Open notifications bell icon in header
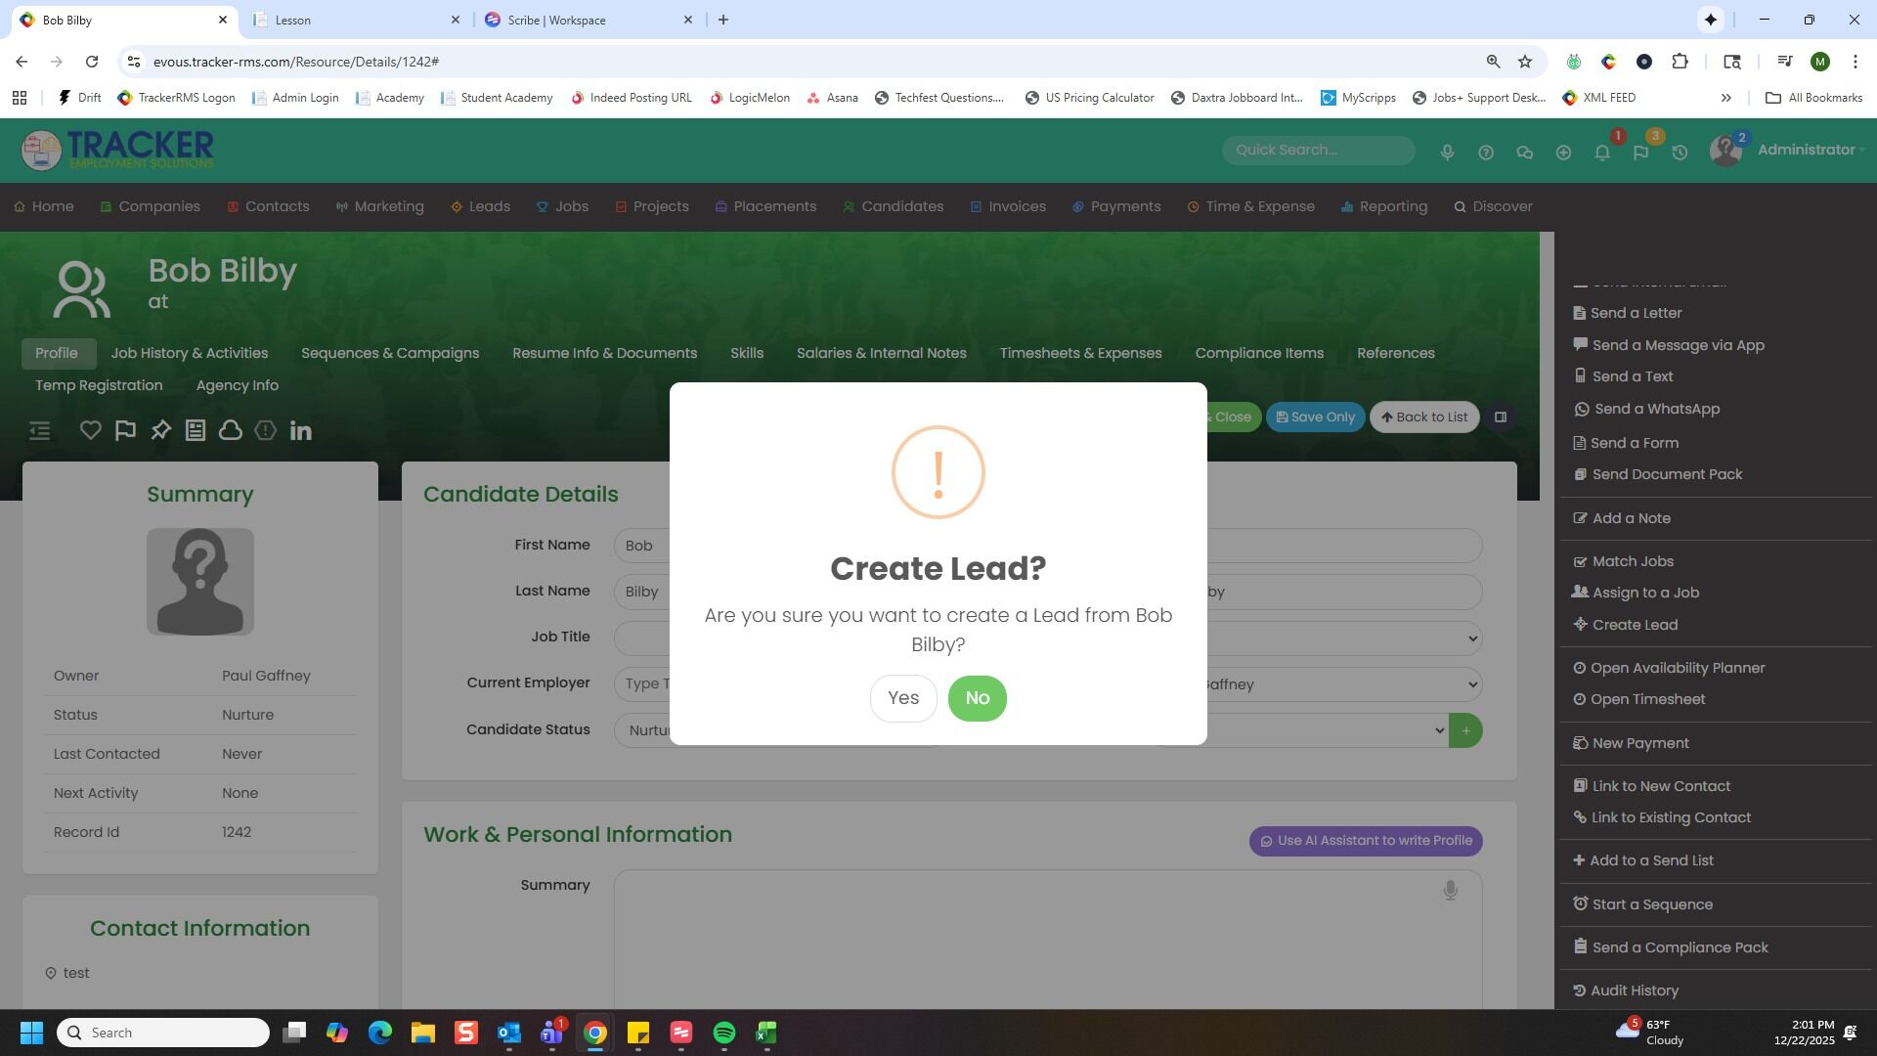The width and height of the screenshot is (1877, 1056). click(1602, 153)
